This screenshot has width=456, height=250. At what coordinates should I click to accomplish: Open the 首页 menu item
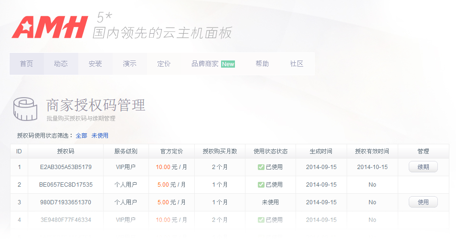27,64
